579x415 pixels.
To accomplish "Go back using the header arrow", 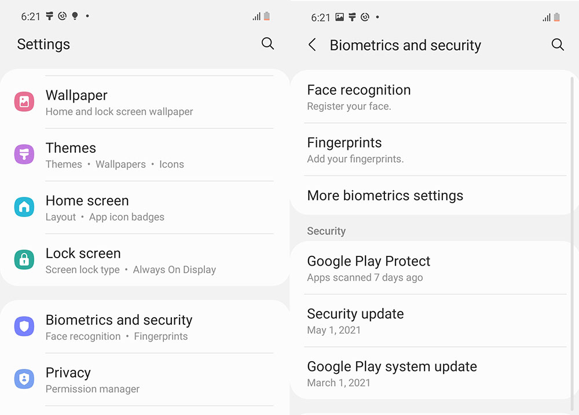I will tap(312, 45).
